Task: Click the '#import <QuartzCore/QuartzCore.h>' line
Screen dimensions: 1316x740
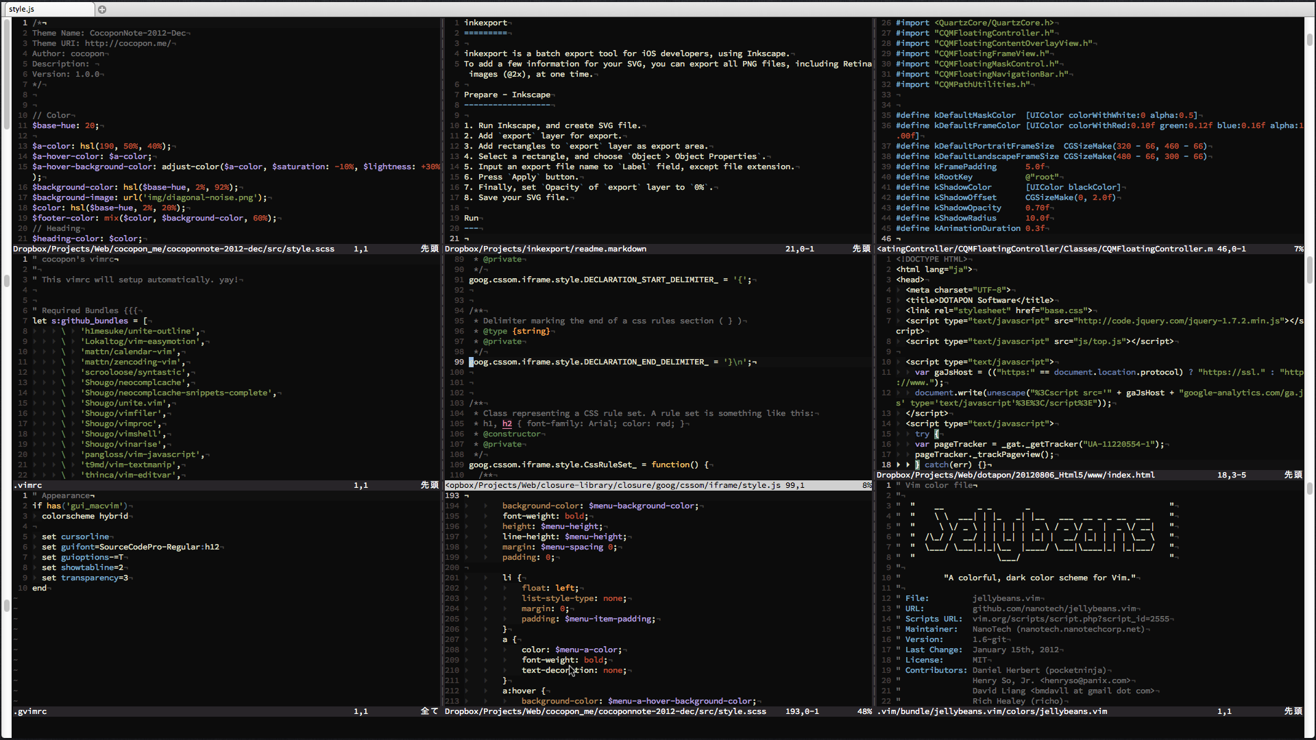Action: click(975, 23)
